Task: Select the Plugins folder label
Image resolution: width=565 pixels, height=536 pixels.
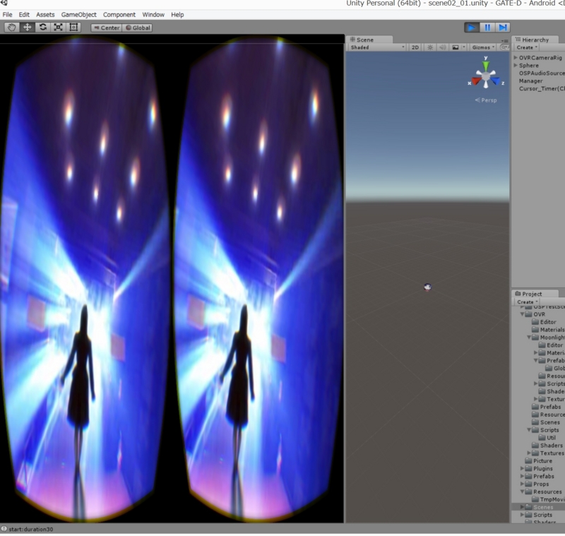Action: coord(542,468)
